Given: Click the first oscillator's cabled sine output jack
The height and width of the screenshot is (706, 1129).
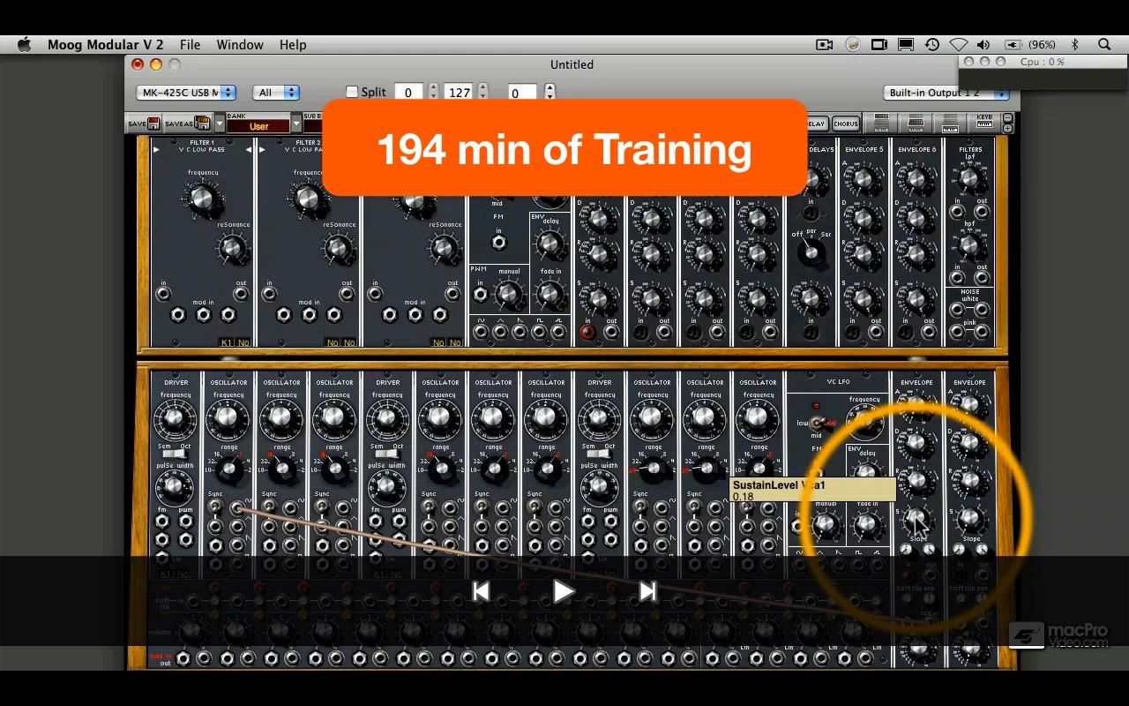Looking at the screenshot, I should 237,508.
